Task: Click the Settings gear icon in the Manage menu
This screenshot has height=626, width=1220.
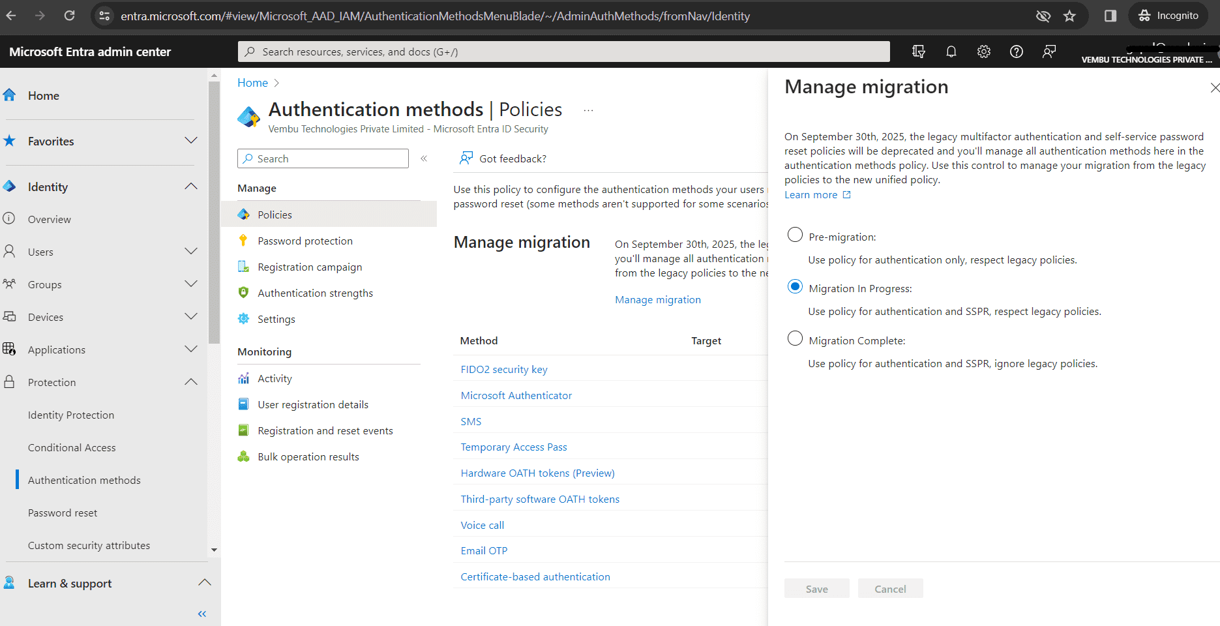Action: tap(243, 319)
